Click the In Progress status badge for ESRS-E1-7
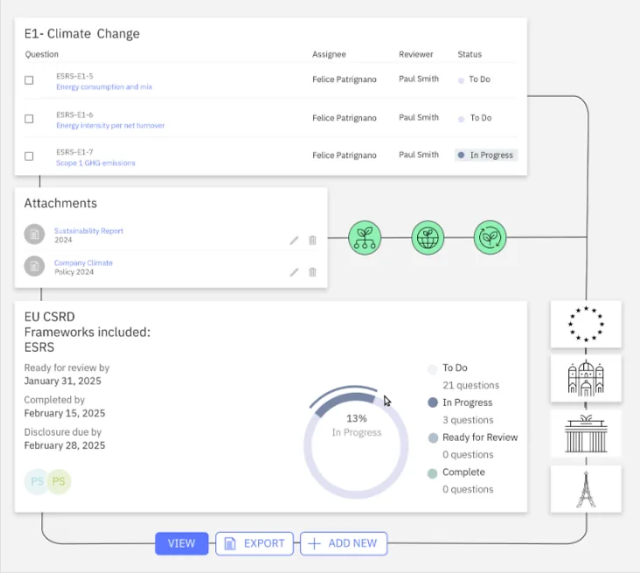 click(486, 155)
